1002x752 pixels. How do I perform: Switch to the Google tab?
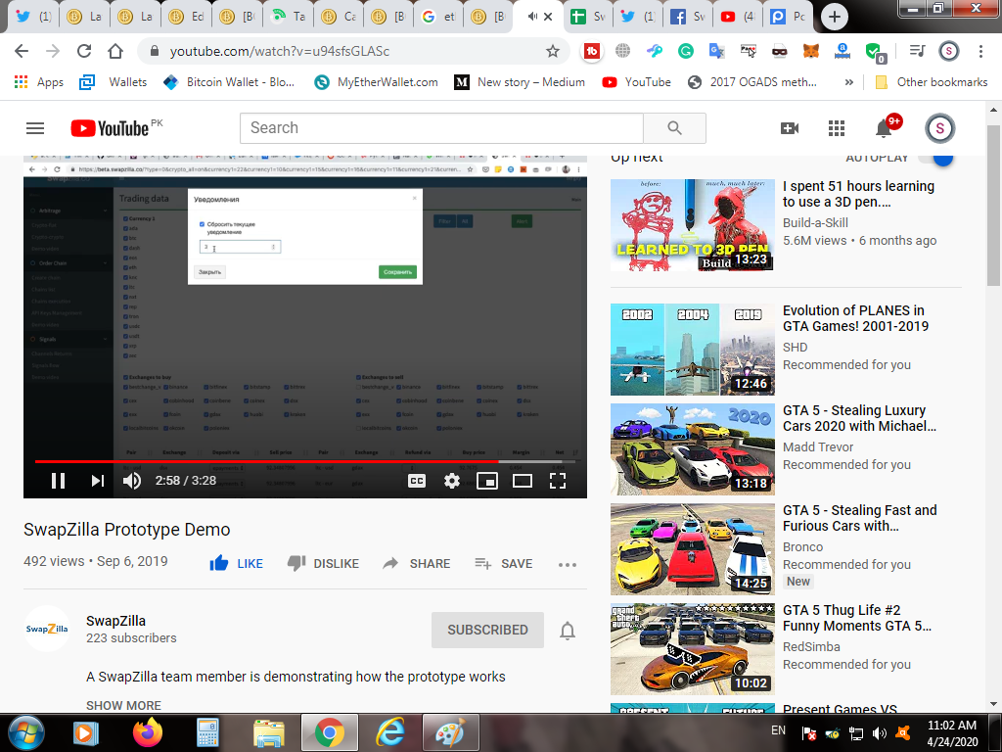[x=437, y=17]
